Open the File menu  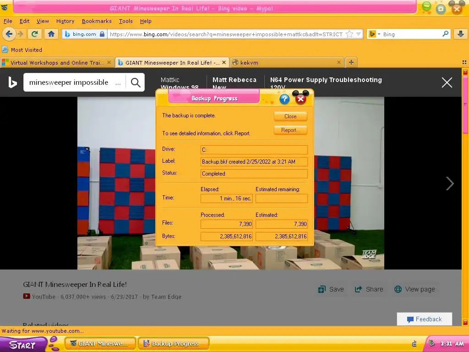click(x=8, y=21)
